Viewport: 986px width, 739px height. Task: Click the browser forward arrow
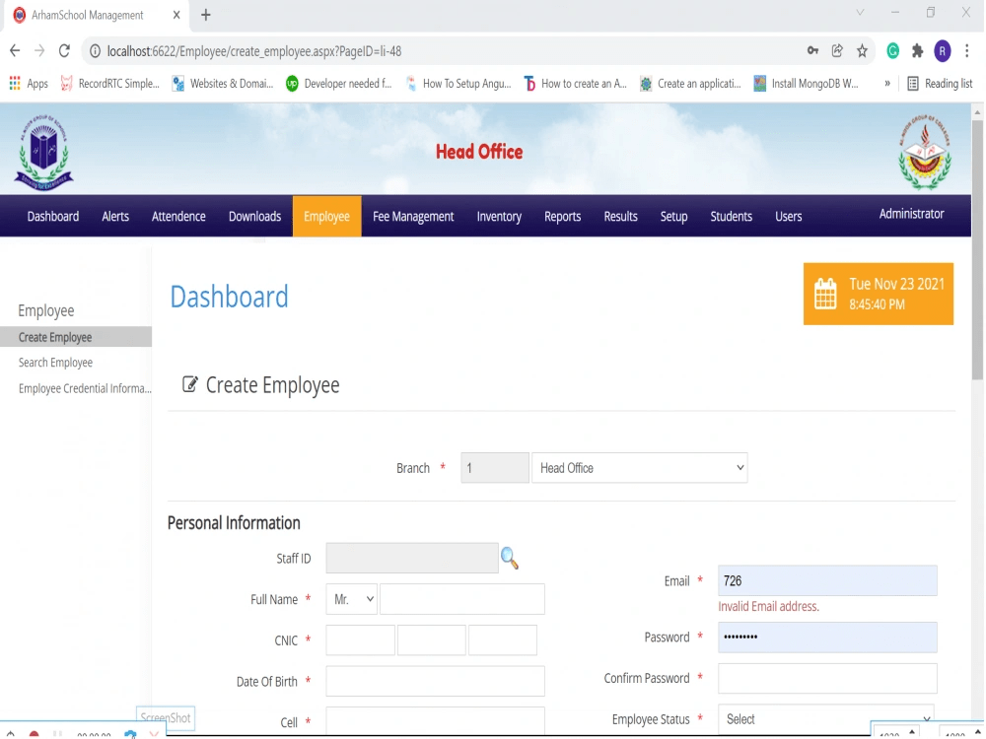click(39, 51)
